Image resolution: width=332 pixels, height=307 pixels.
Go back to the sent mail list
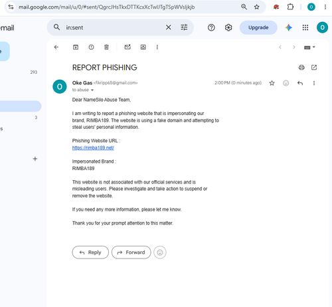(x=56, y=47)
